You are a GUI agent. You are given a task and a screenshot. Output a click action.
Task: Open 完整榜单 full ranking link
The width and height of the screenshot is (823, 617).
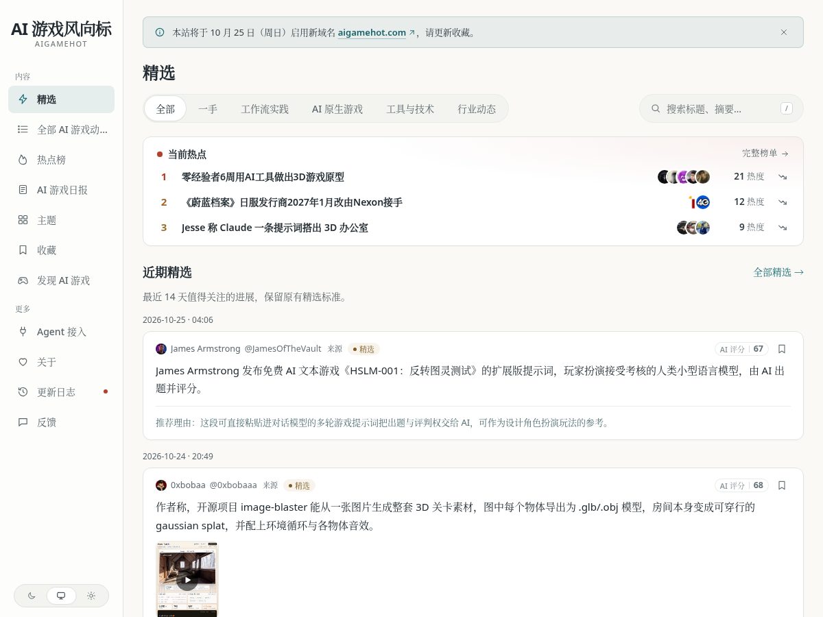765,154
